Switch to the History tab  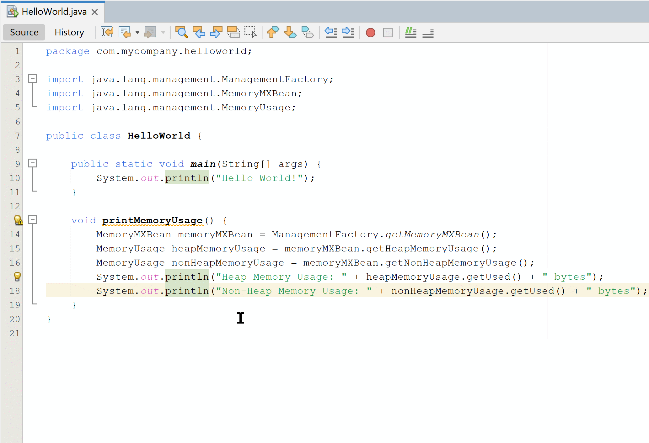click(x=68, y=32)
